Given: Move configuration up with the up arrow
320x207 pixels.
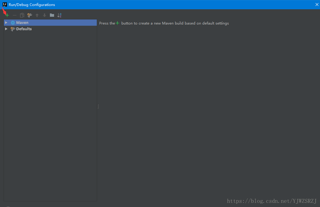Looking at the screenshot, I should [37, 15].
